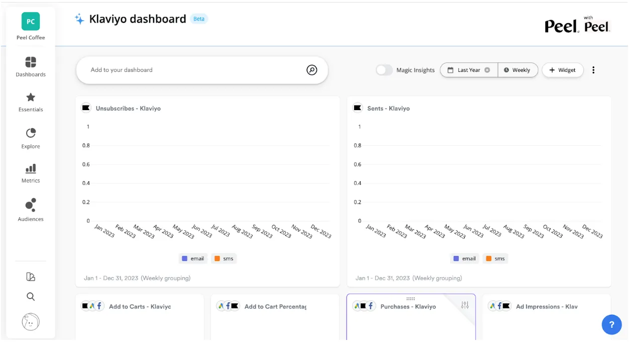Toggle sms series in Sents legend

click(495, 258)
